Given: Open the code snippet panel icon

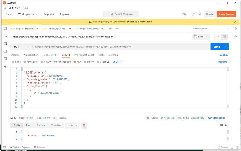Looking at the screenshot, I should (x=235, y=36).
